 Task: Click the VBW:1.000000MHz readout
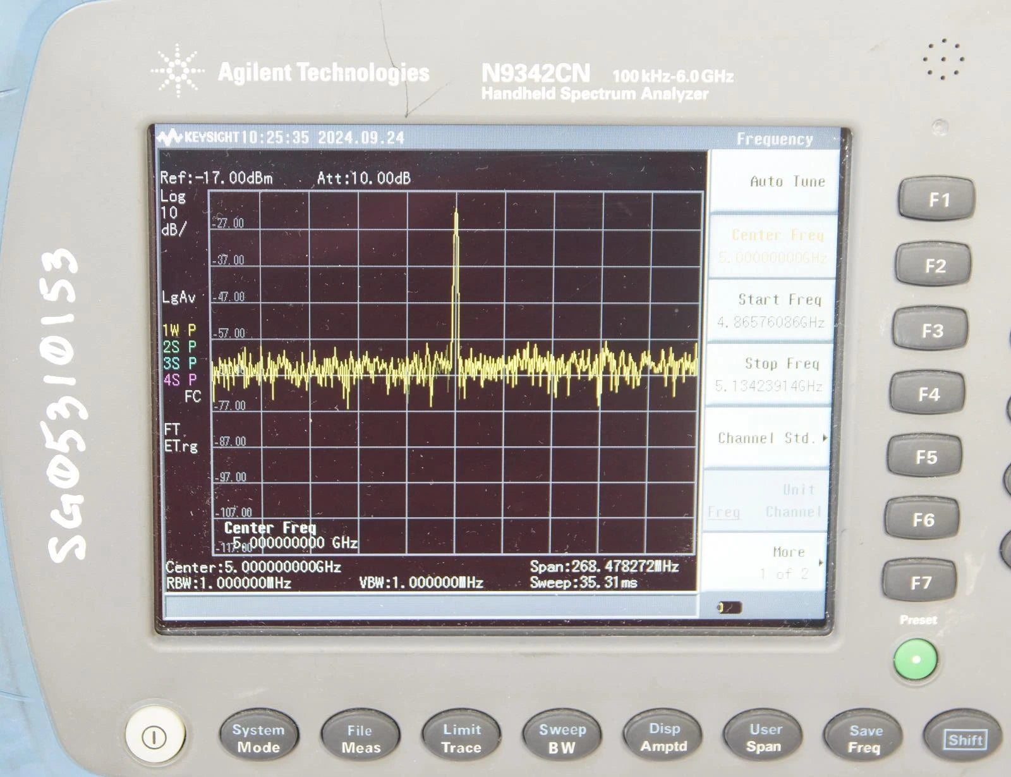click(x=421, y=582)
